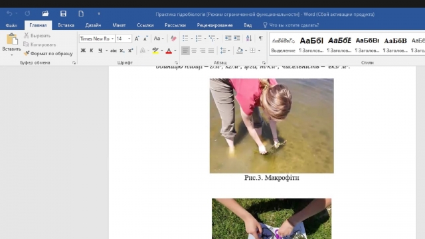Click Копировать (copy)
The height and width of the screenshot is (239, 425).
[40, 44]
